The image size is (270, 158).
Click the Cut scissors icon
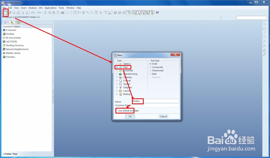[x=45, y=13]
